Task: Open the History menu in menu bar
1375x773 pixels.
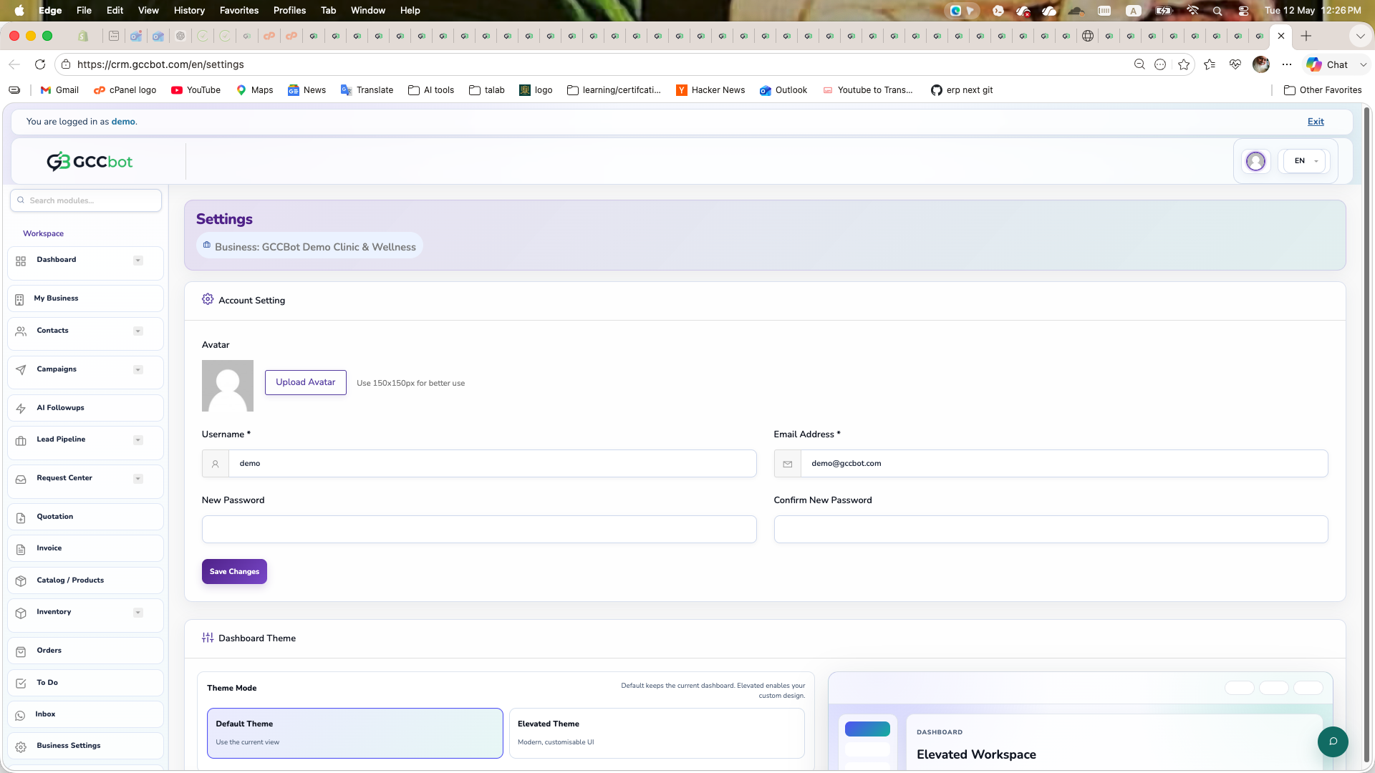Action: pos(189,11)
